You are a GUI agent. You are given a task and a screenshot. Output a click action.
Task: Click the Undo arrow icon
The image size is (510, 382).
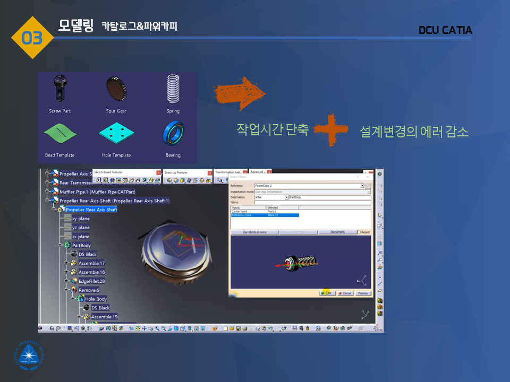coord(270,328)
